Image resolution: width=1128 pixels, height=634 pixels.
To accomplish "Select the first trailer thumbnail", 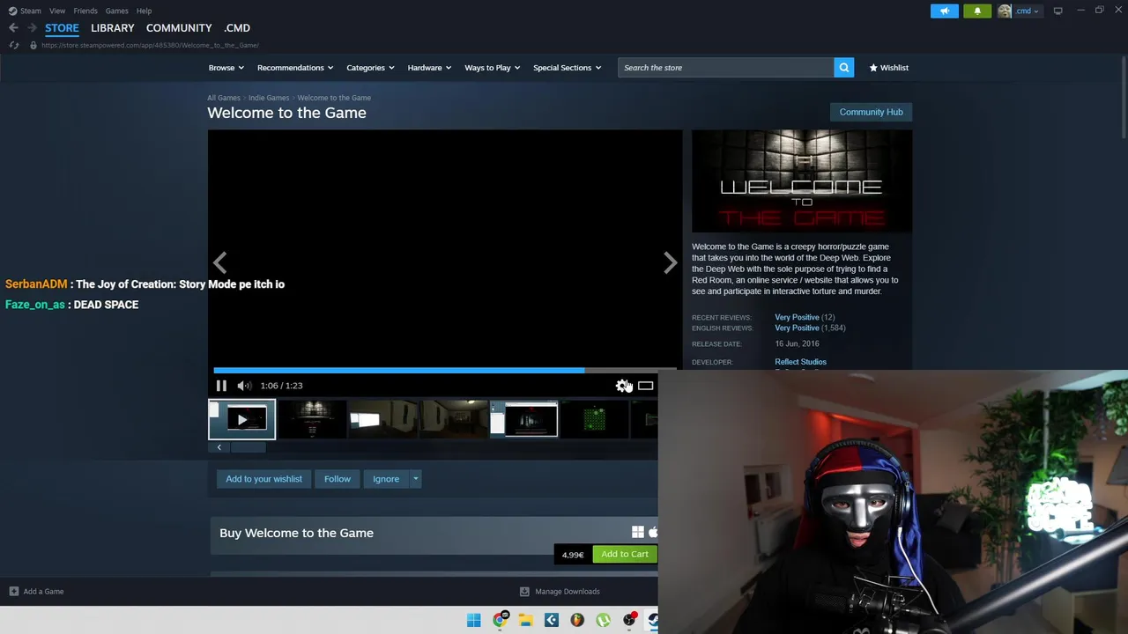I will [241, 420].
